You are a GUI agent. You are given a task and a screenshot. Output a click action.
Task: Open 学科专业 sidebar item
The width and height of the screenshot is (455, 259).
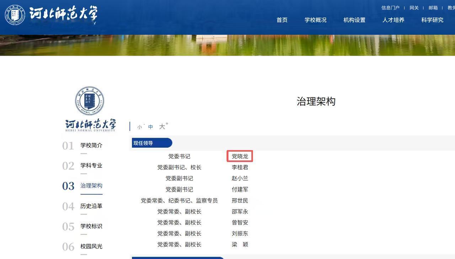click(91, 165)
